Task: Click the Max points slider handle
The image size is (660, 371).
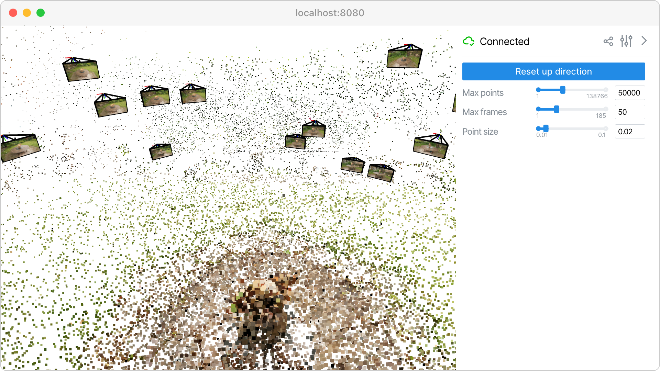Action: coord(563,90)
